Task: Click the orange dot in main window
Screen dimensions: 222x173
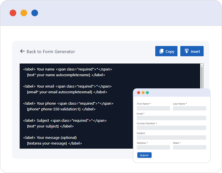Action: [24, 13]
